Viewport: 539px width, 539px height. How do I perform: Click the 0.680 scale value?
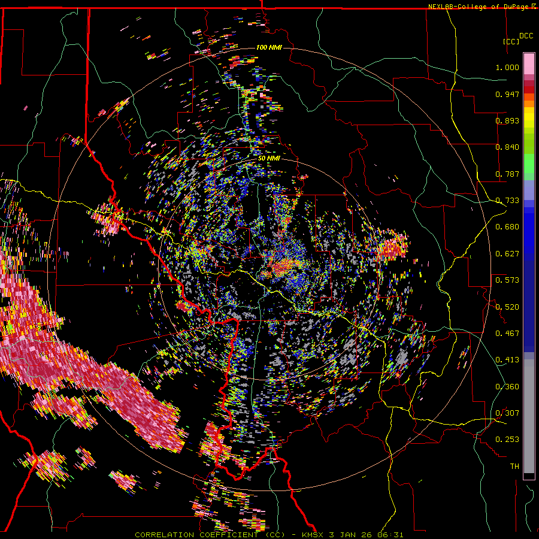coord(507,227)
